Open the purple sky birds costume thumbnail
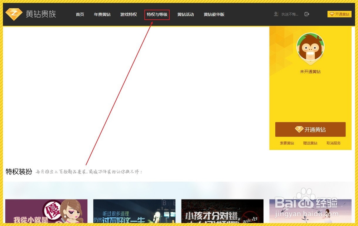 click(x=310, y=211)
